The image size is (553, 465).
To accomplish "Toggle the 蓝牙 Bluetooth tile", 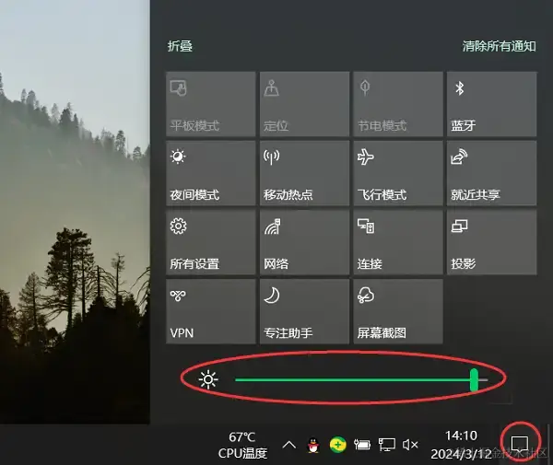I will (491, 104).
